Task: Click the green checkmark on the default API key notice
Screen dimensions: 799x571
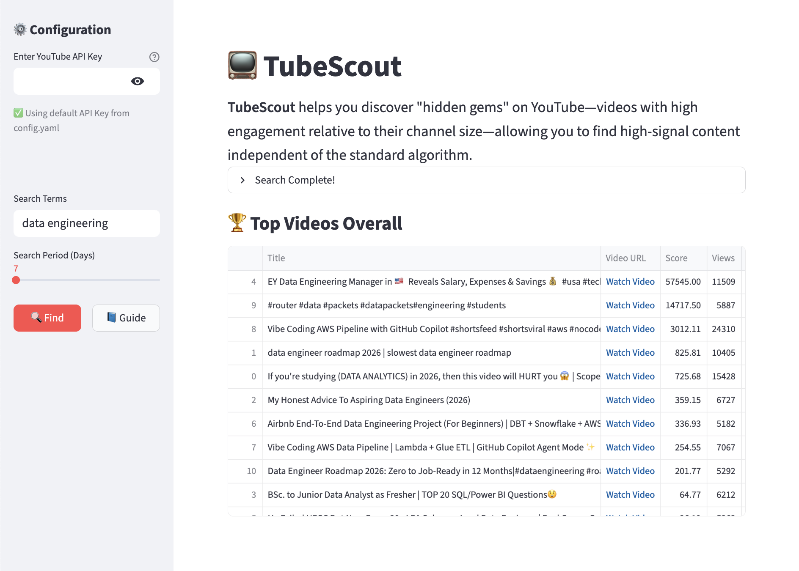Action: pyautogui.click(x=18, y=113)
